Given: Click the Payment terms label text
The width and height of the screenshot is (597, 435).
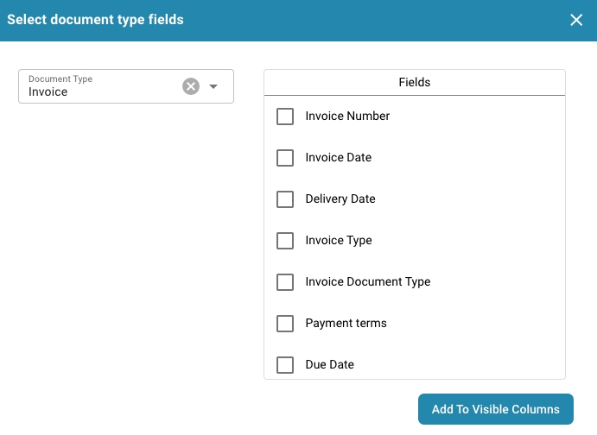Looking at the screenshot, I should (x=346, y=323).
